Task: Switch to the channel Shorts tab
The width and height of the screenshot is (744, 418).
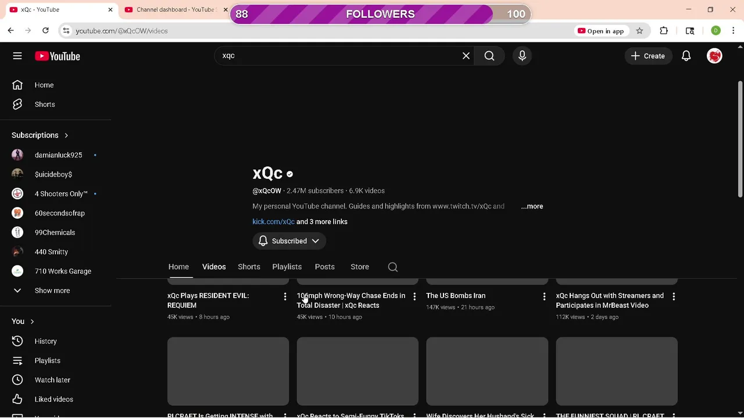Action: point(249,266)
